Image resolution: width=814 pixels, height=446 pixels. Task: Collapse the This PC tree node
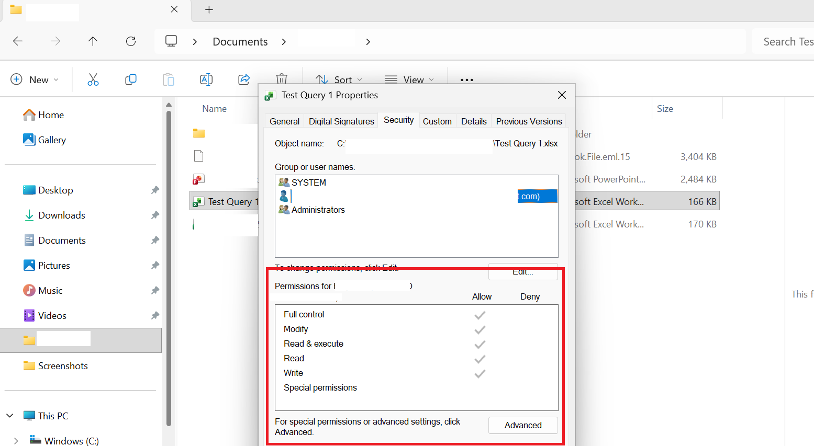10,416
